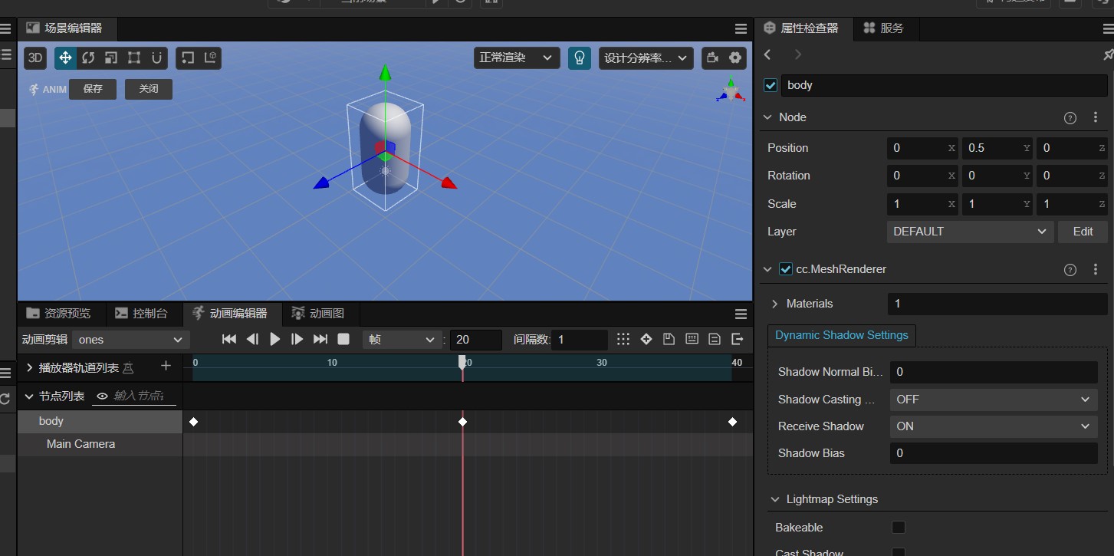The height and width of the screenshot is (556, 1114).
Task: Open scene editor gear settings
Action: point(735,58)
